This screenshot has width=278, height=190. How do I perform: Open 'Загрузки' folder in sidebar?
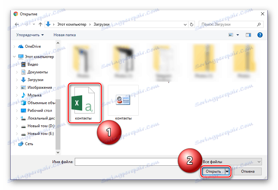[35, 80]
